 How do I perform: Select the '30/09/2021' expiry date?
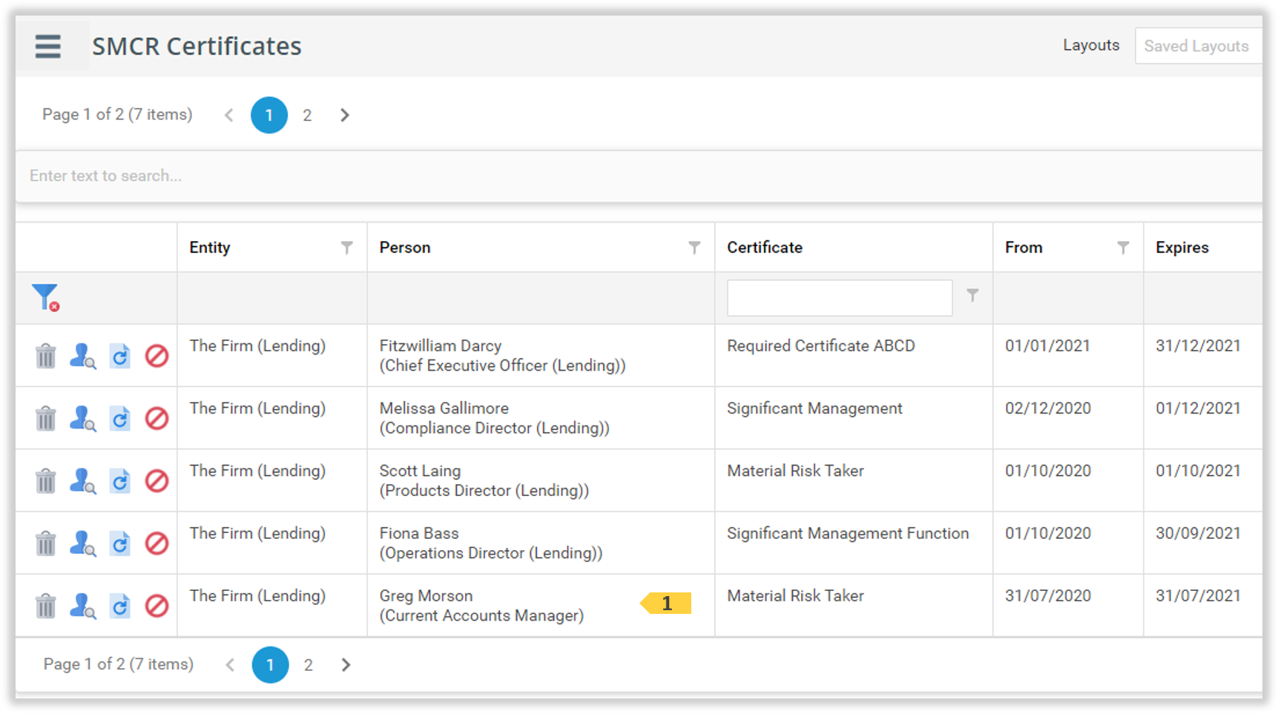[x=1198, y=533]
